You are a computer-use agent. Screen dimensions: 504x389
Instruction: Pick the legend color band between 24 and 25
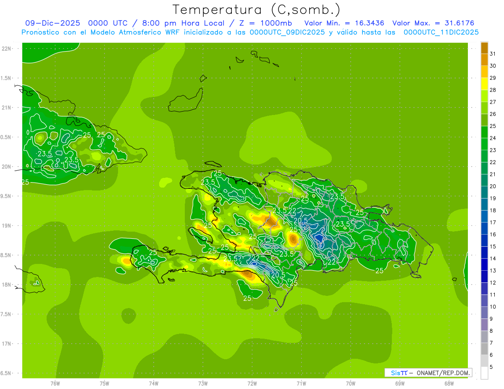pyautogui.click(x=484, y=132)
